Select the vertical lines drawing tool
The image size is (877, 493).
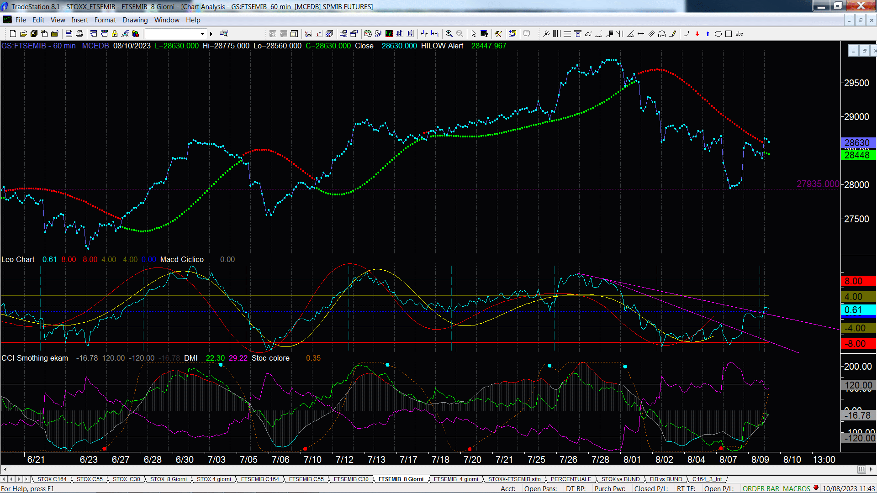(556, 33)
